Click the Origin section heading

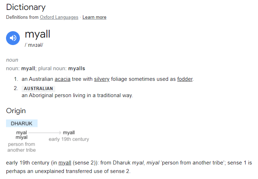pyautogui.click(x=16, y=111)
